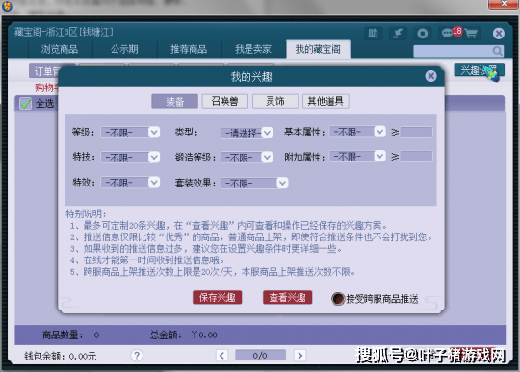Close the 藏宝阁 window with X icon
This screenshot has width=520, height=372.
(x=499, y=34)
